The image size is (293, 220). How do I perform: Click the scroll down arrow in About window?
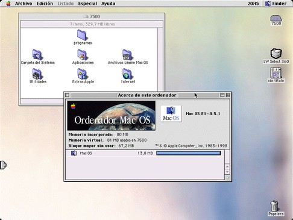(x=227, y=172)
